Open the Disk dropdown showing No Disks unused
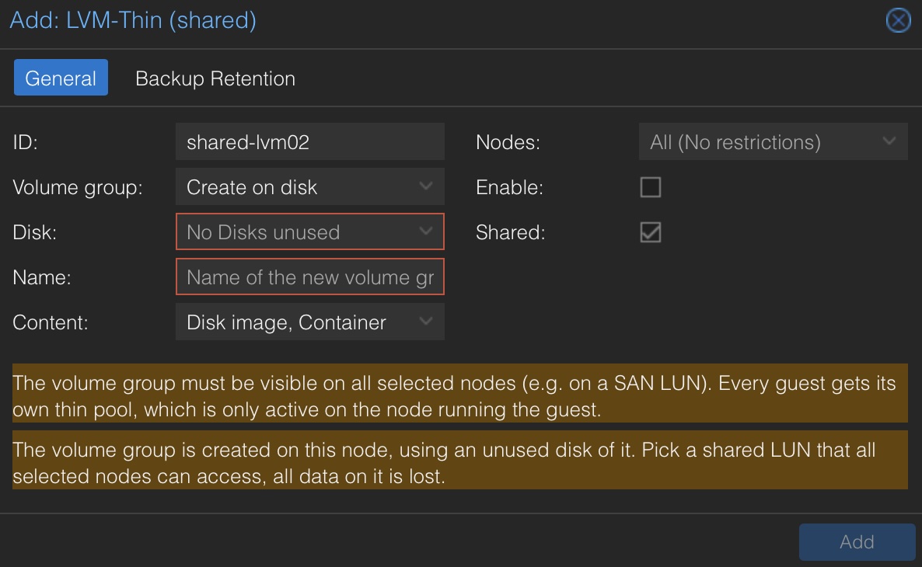This screenshot has width=922, height=567. [x=310, y=232]
